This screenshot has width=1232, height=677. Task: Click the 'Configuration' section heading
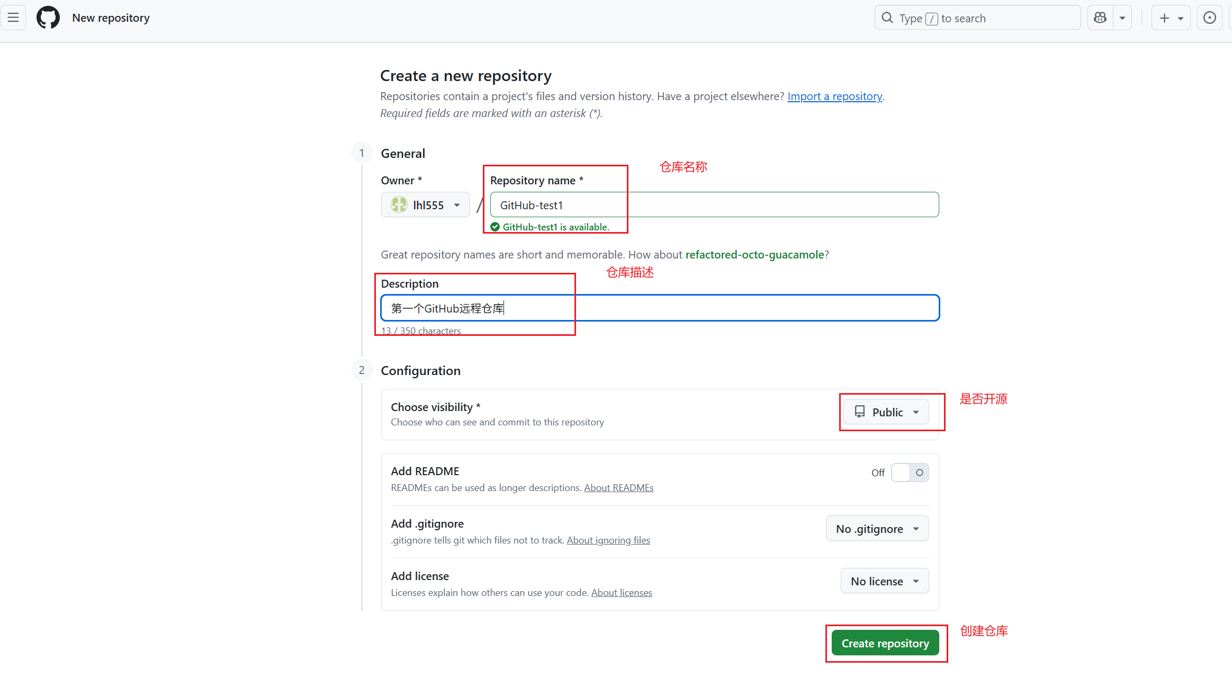tap(421, 371)
